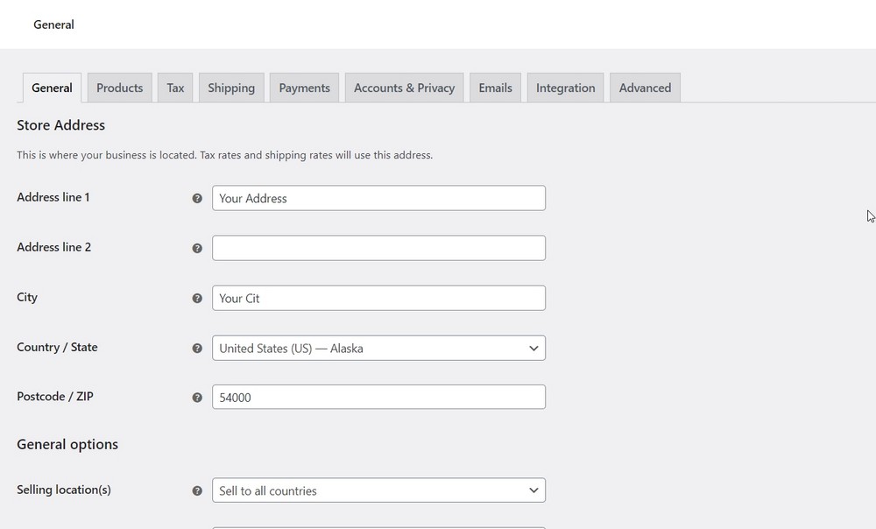Click the Postcode / ZIP field
876x529 pixels.
(x=378, y=397)
